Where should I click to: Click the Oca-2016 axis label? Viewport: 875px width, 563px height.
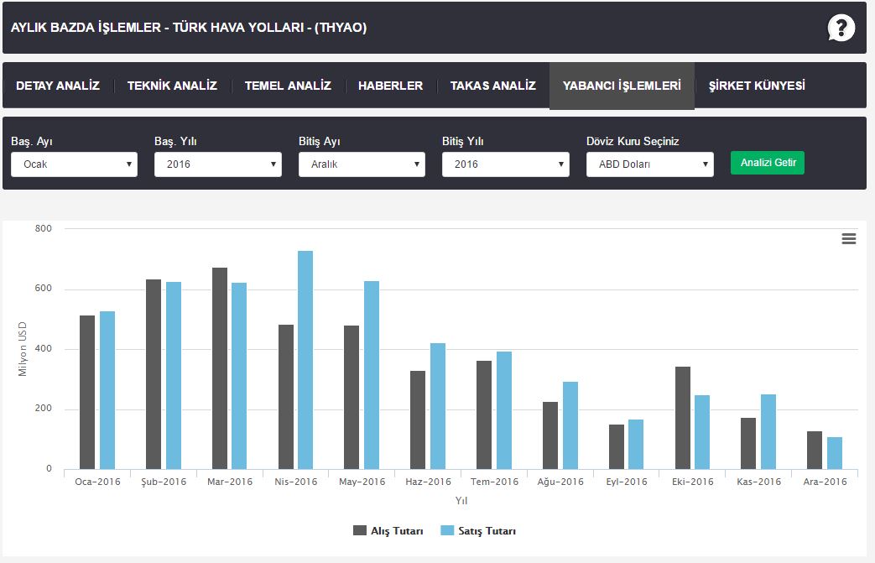click(x=97, y=482)
